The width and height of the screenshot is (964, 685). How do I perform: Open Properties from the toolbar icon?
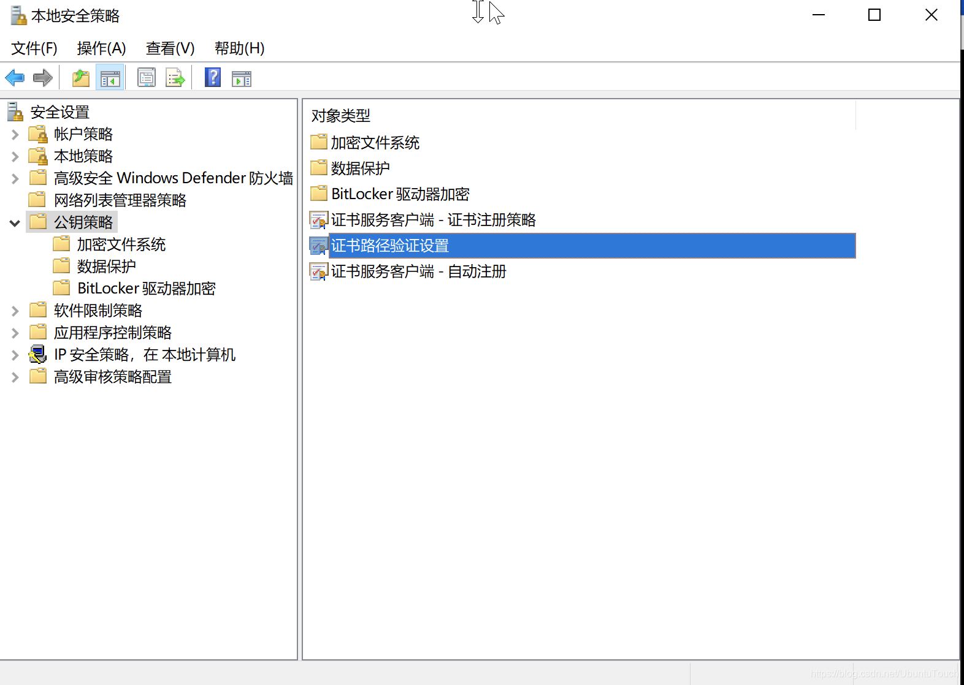tap(147, 78)
